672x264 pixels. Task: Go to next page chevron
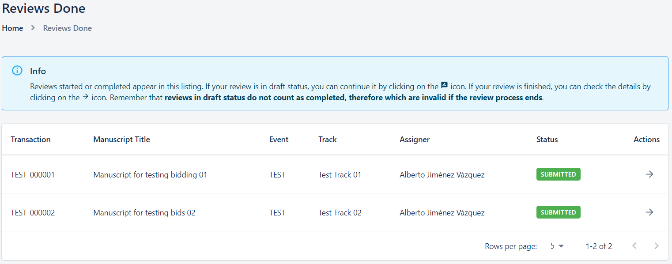tap(657, 246)
